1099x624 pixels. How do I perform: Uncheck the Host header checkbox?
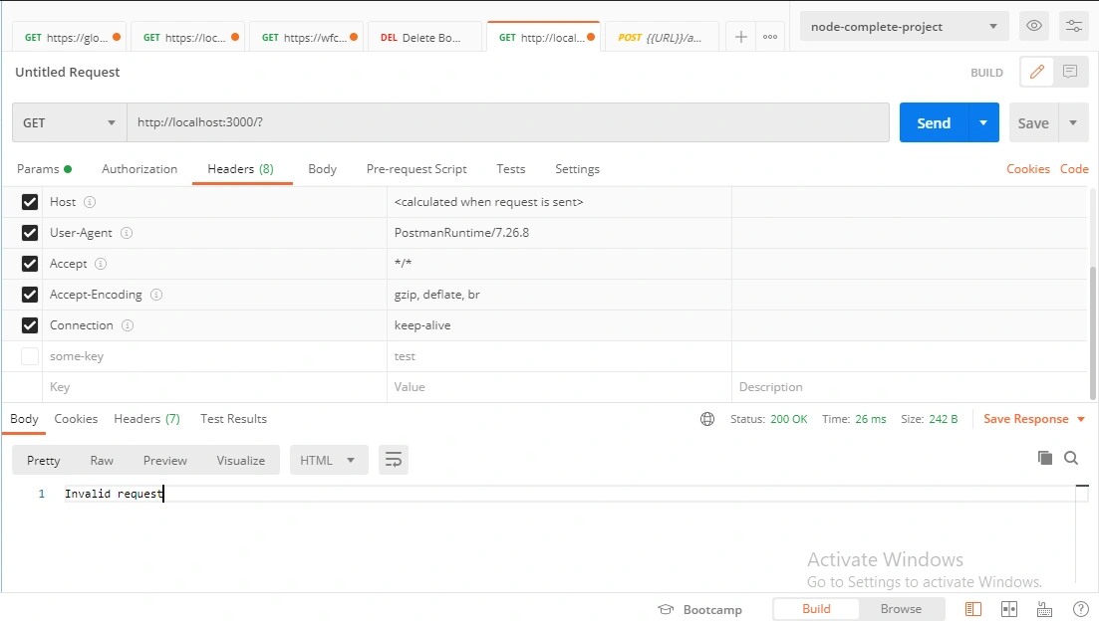30,202
